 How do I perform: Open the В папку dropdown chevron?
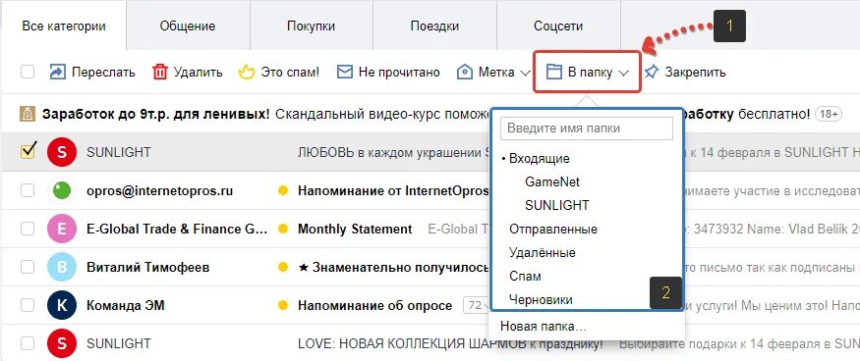click(623, 73)
